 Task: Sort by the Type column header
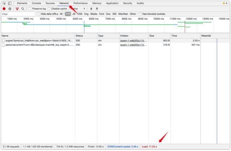(x=108, y=36)
